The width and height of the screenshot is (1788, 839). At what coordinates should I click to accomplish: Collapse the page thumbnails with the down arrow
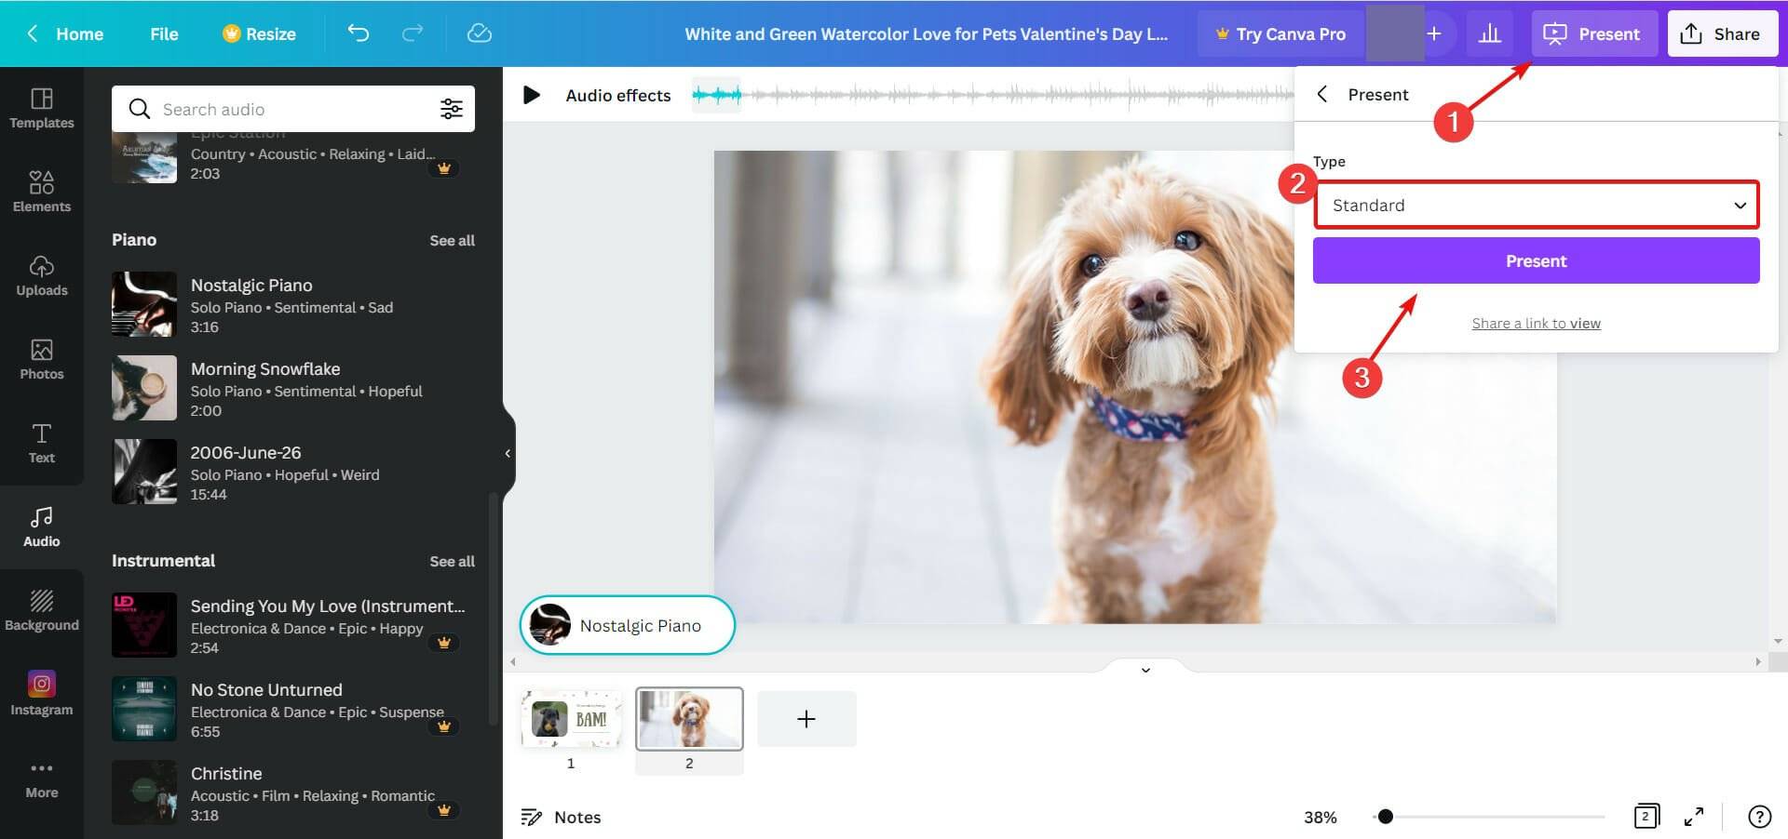click(x=1145, y=669)
